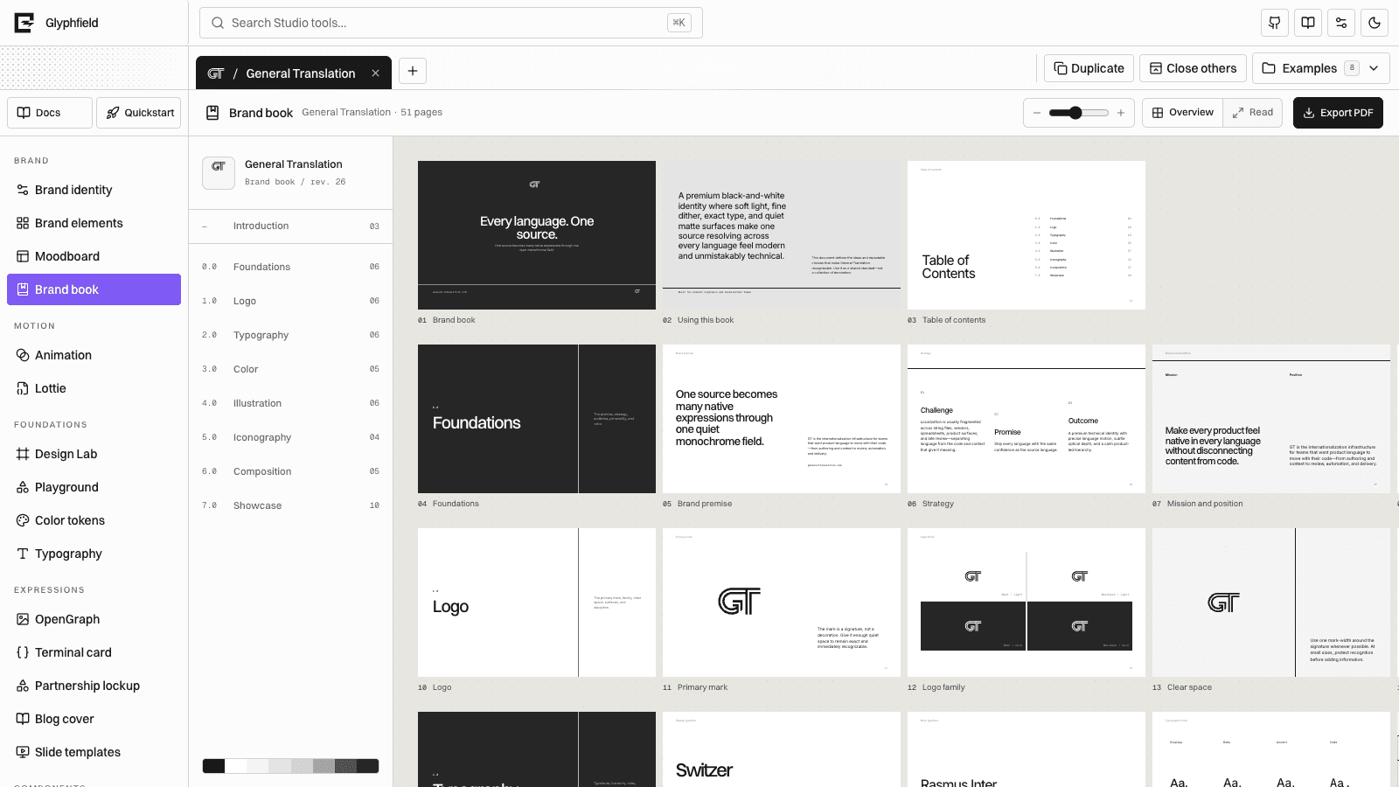Click the Brand book page title icon
Image resolution: width=1399 pixels, height=787 pixels.
coord(212,113)
